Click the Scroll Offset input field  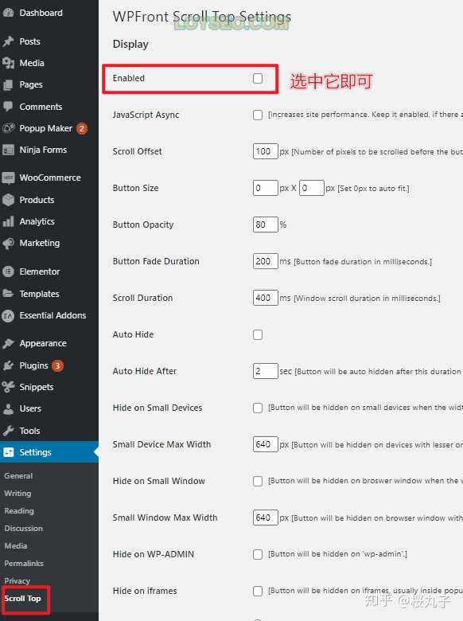click(x=266, y=151)
